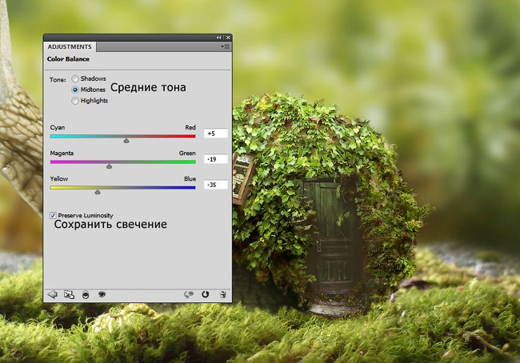Click the Yellow-Blue value field showing -35
Screen dimensions: 520x363
coord(215,185)
